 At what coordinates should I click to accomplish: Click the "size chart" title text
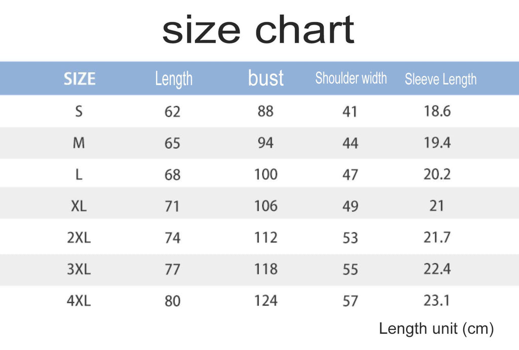click(x=258, y=30)
